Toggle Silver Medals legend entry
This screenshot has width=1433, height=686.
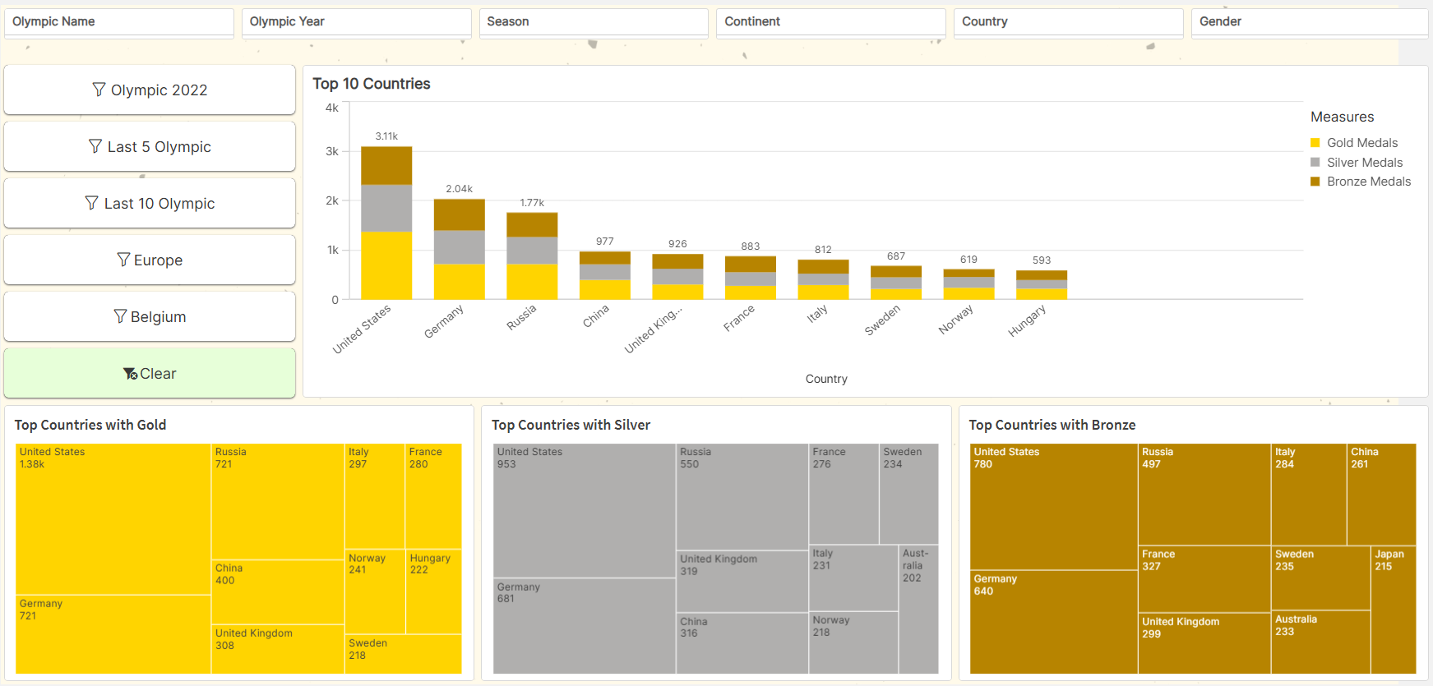click(1364, 163)
